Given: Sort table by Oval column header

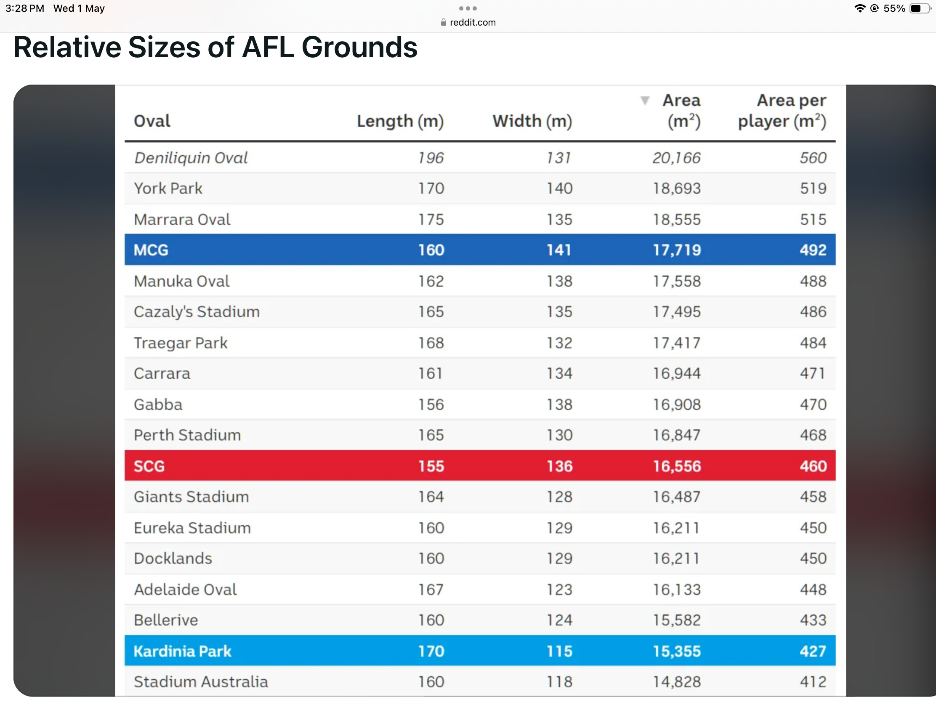Looking at the screenshot, I should [x=152, y=122].
